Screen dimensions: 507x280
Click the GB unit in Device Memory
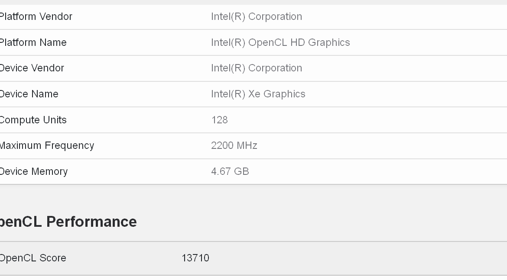click(x=241, y=171)
